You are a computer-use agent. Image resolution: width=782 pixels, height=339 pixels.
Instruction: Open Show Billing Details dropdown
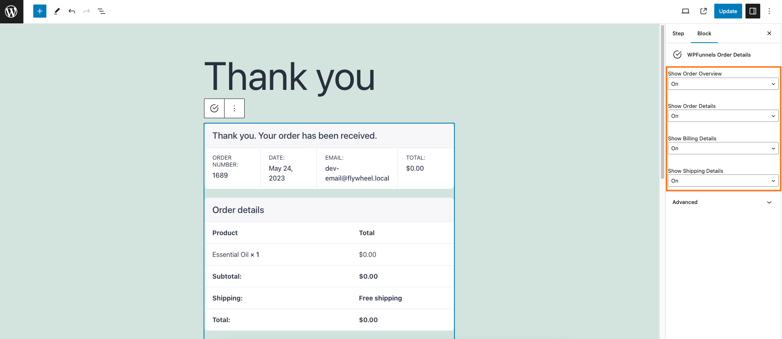click(x=723, y=148)
